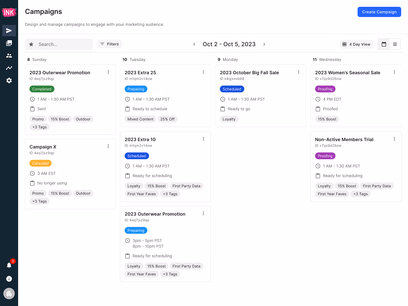Viewport: 408px width, 306px height.
Task: Click clipboard icon beside No longer using
Action: pos(32,183)
